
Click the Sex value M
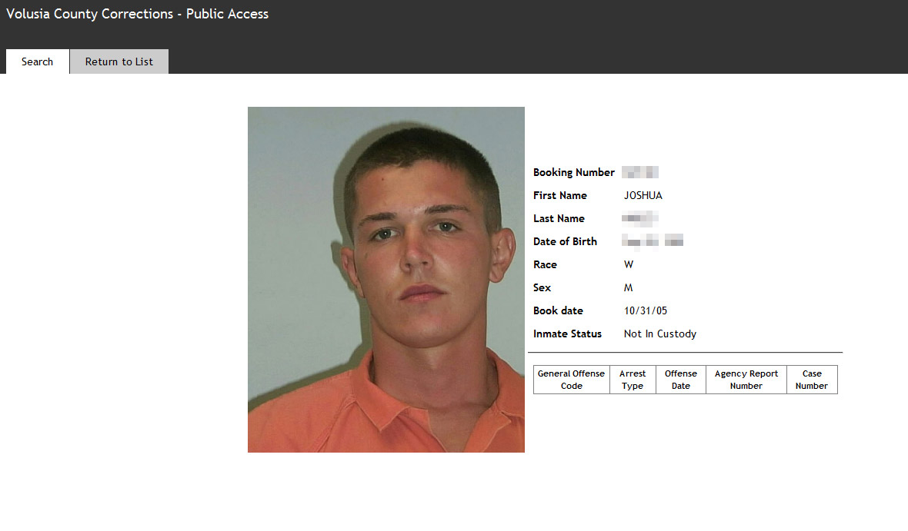click(x=629, y=287)
